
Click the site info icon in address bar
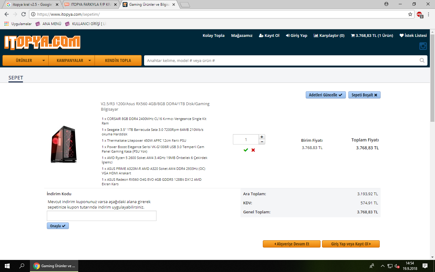point(33,14)
